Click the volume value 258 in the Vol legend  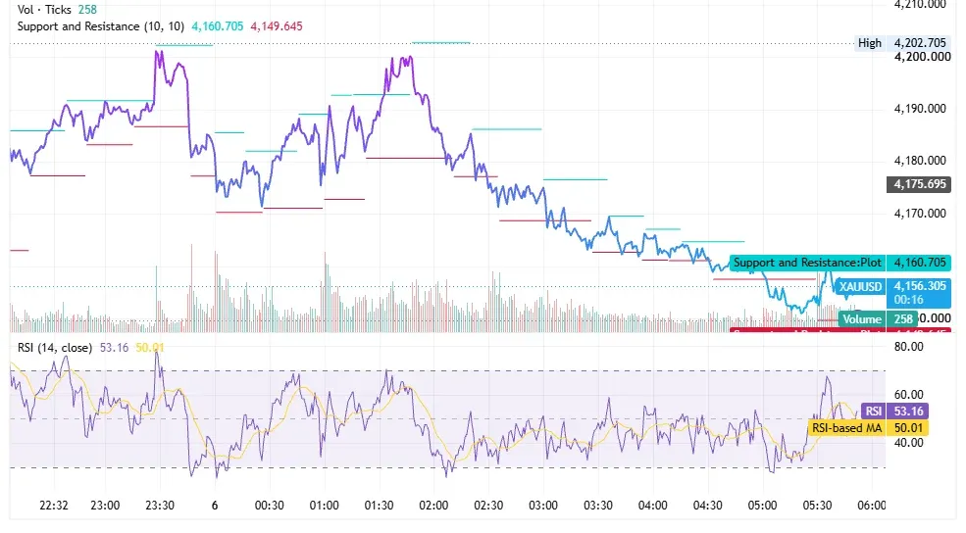(x=87, y=9)
